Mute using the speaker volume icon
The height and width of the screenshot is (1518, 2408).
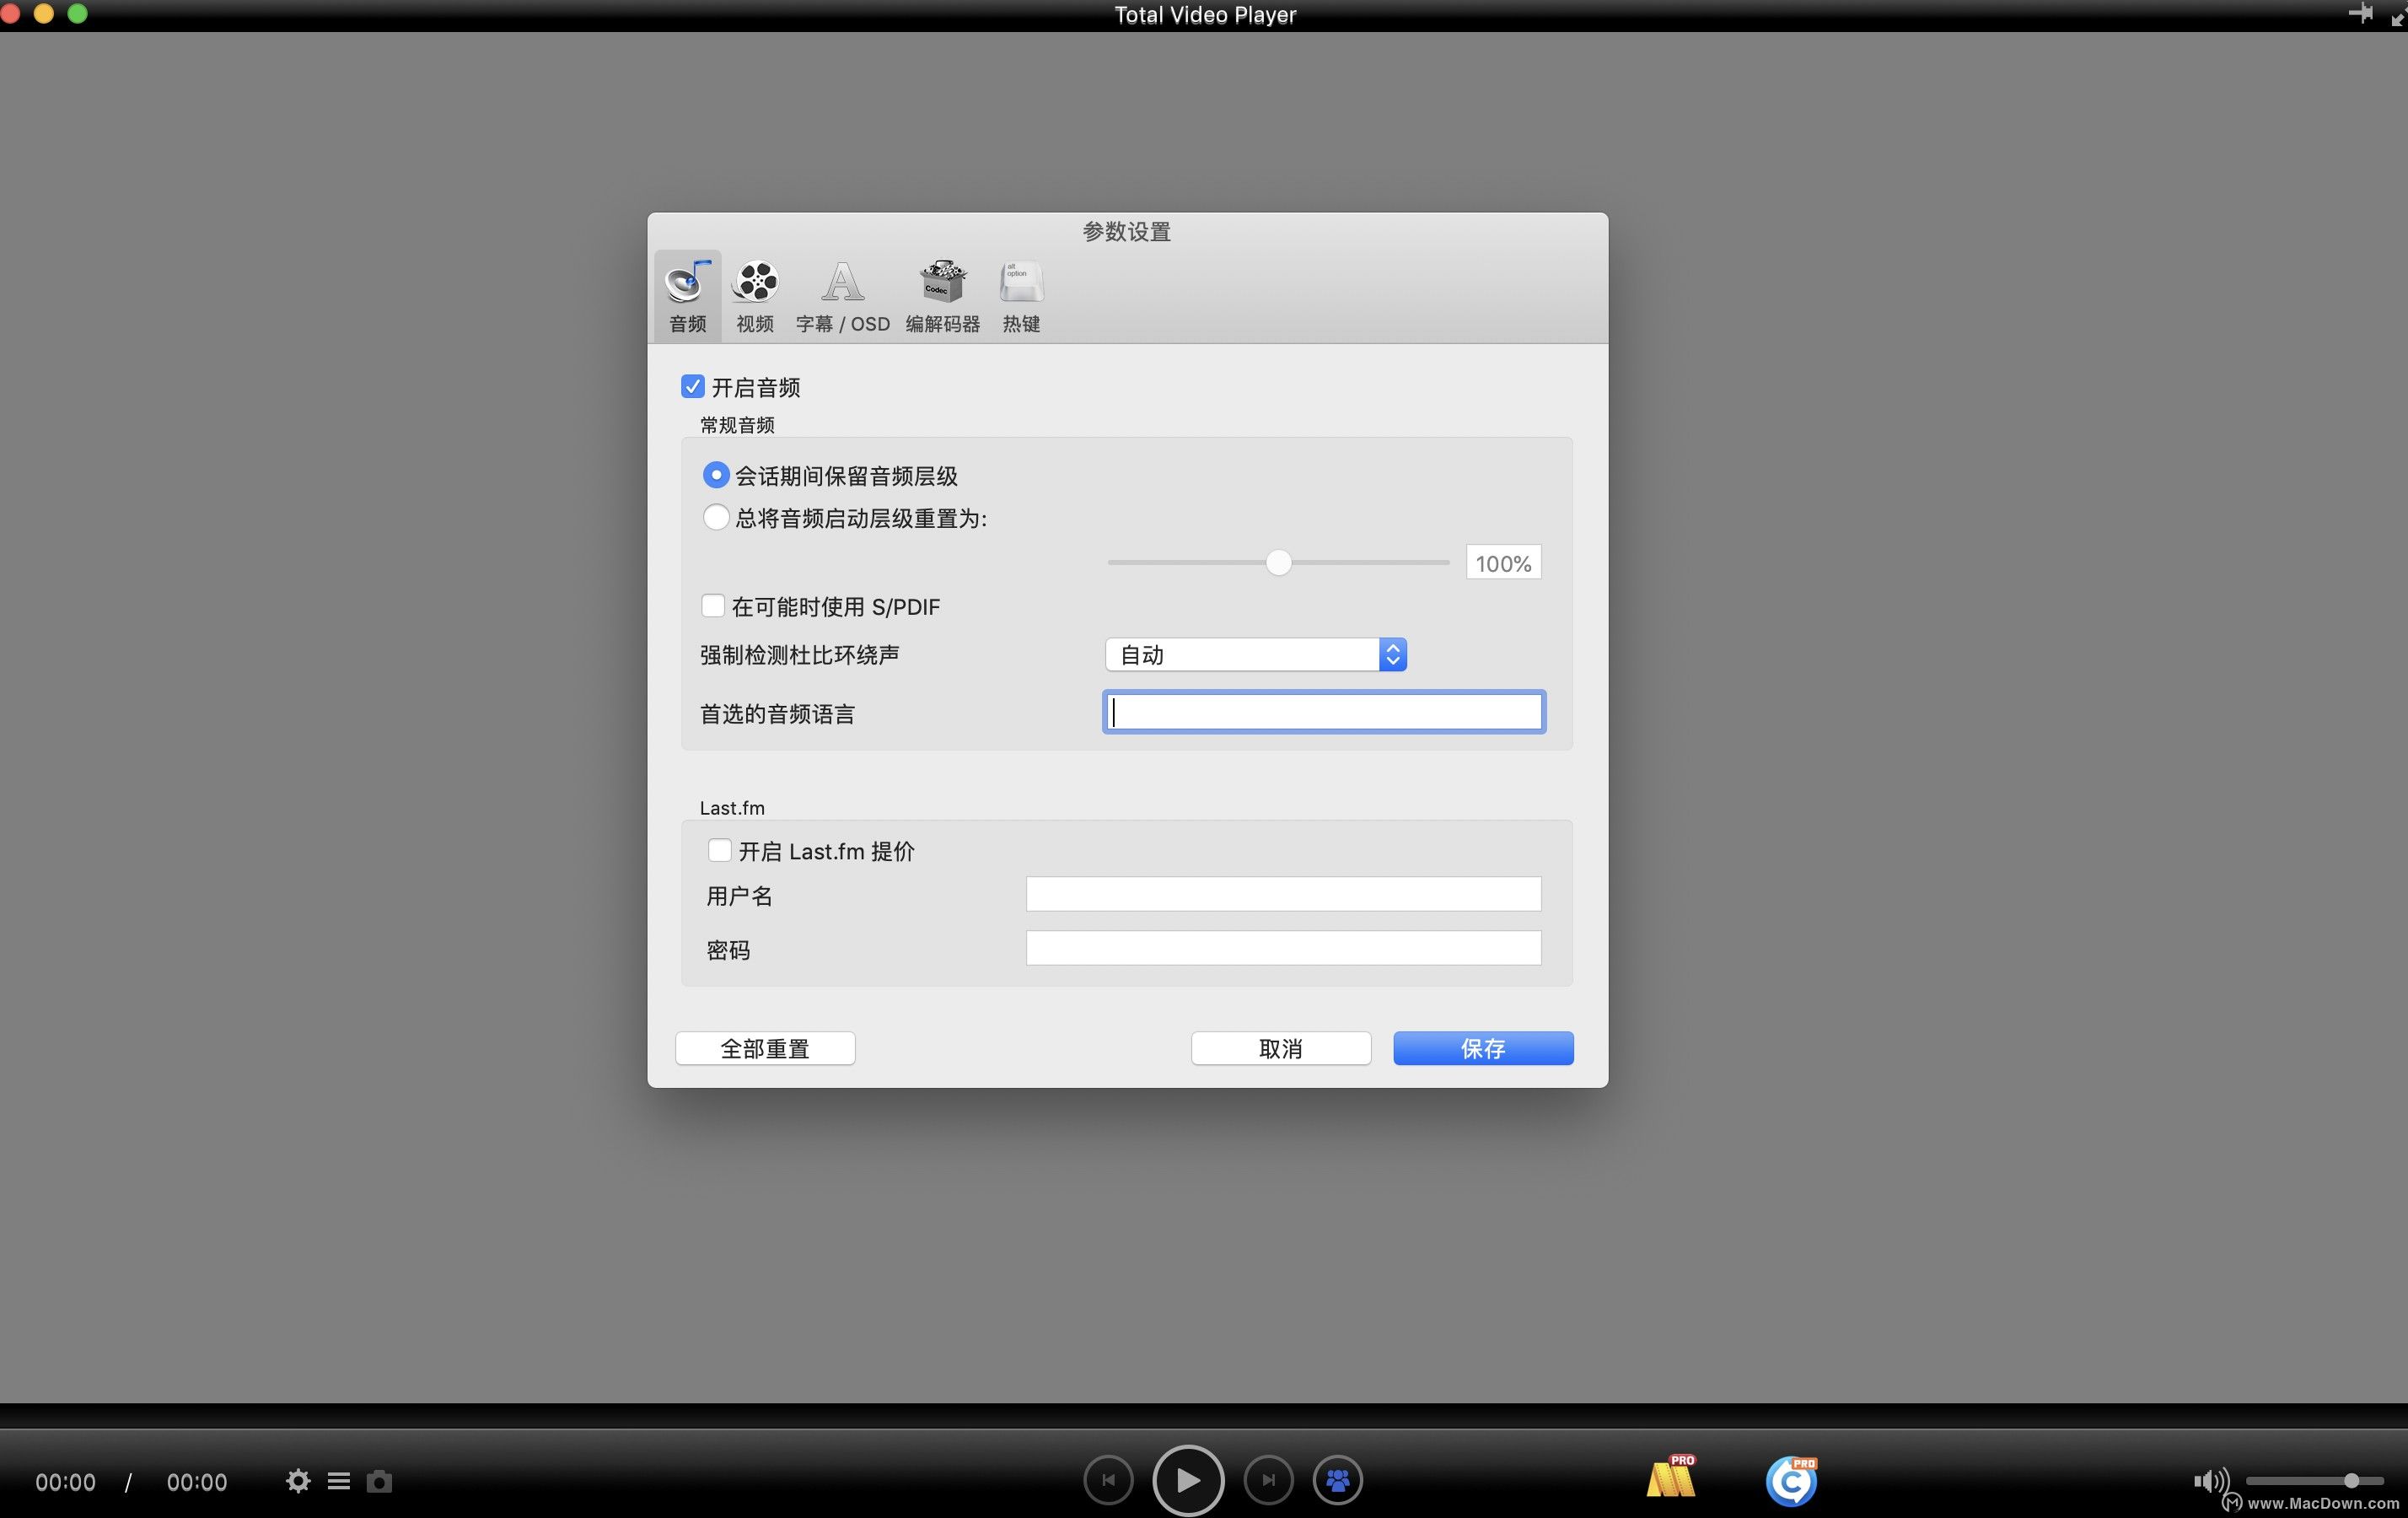tap(2210, 1481)
